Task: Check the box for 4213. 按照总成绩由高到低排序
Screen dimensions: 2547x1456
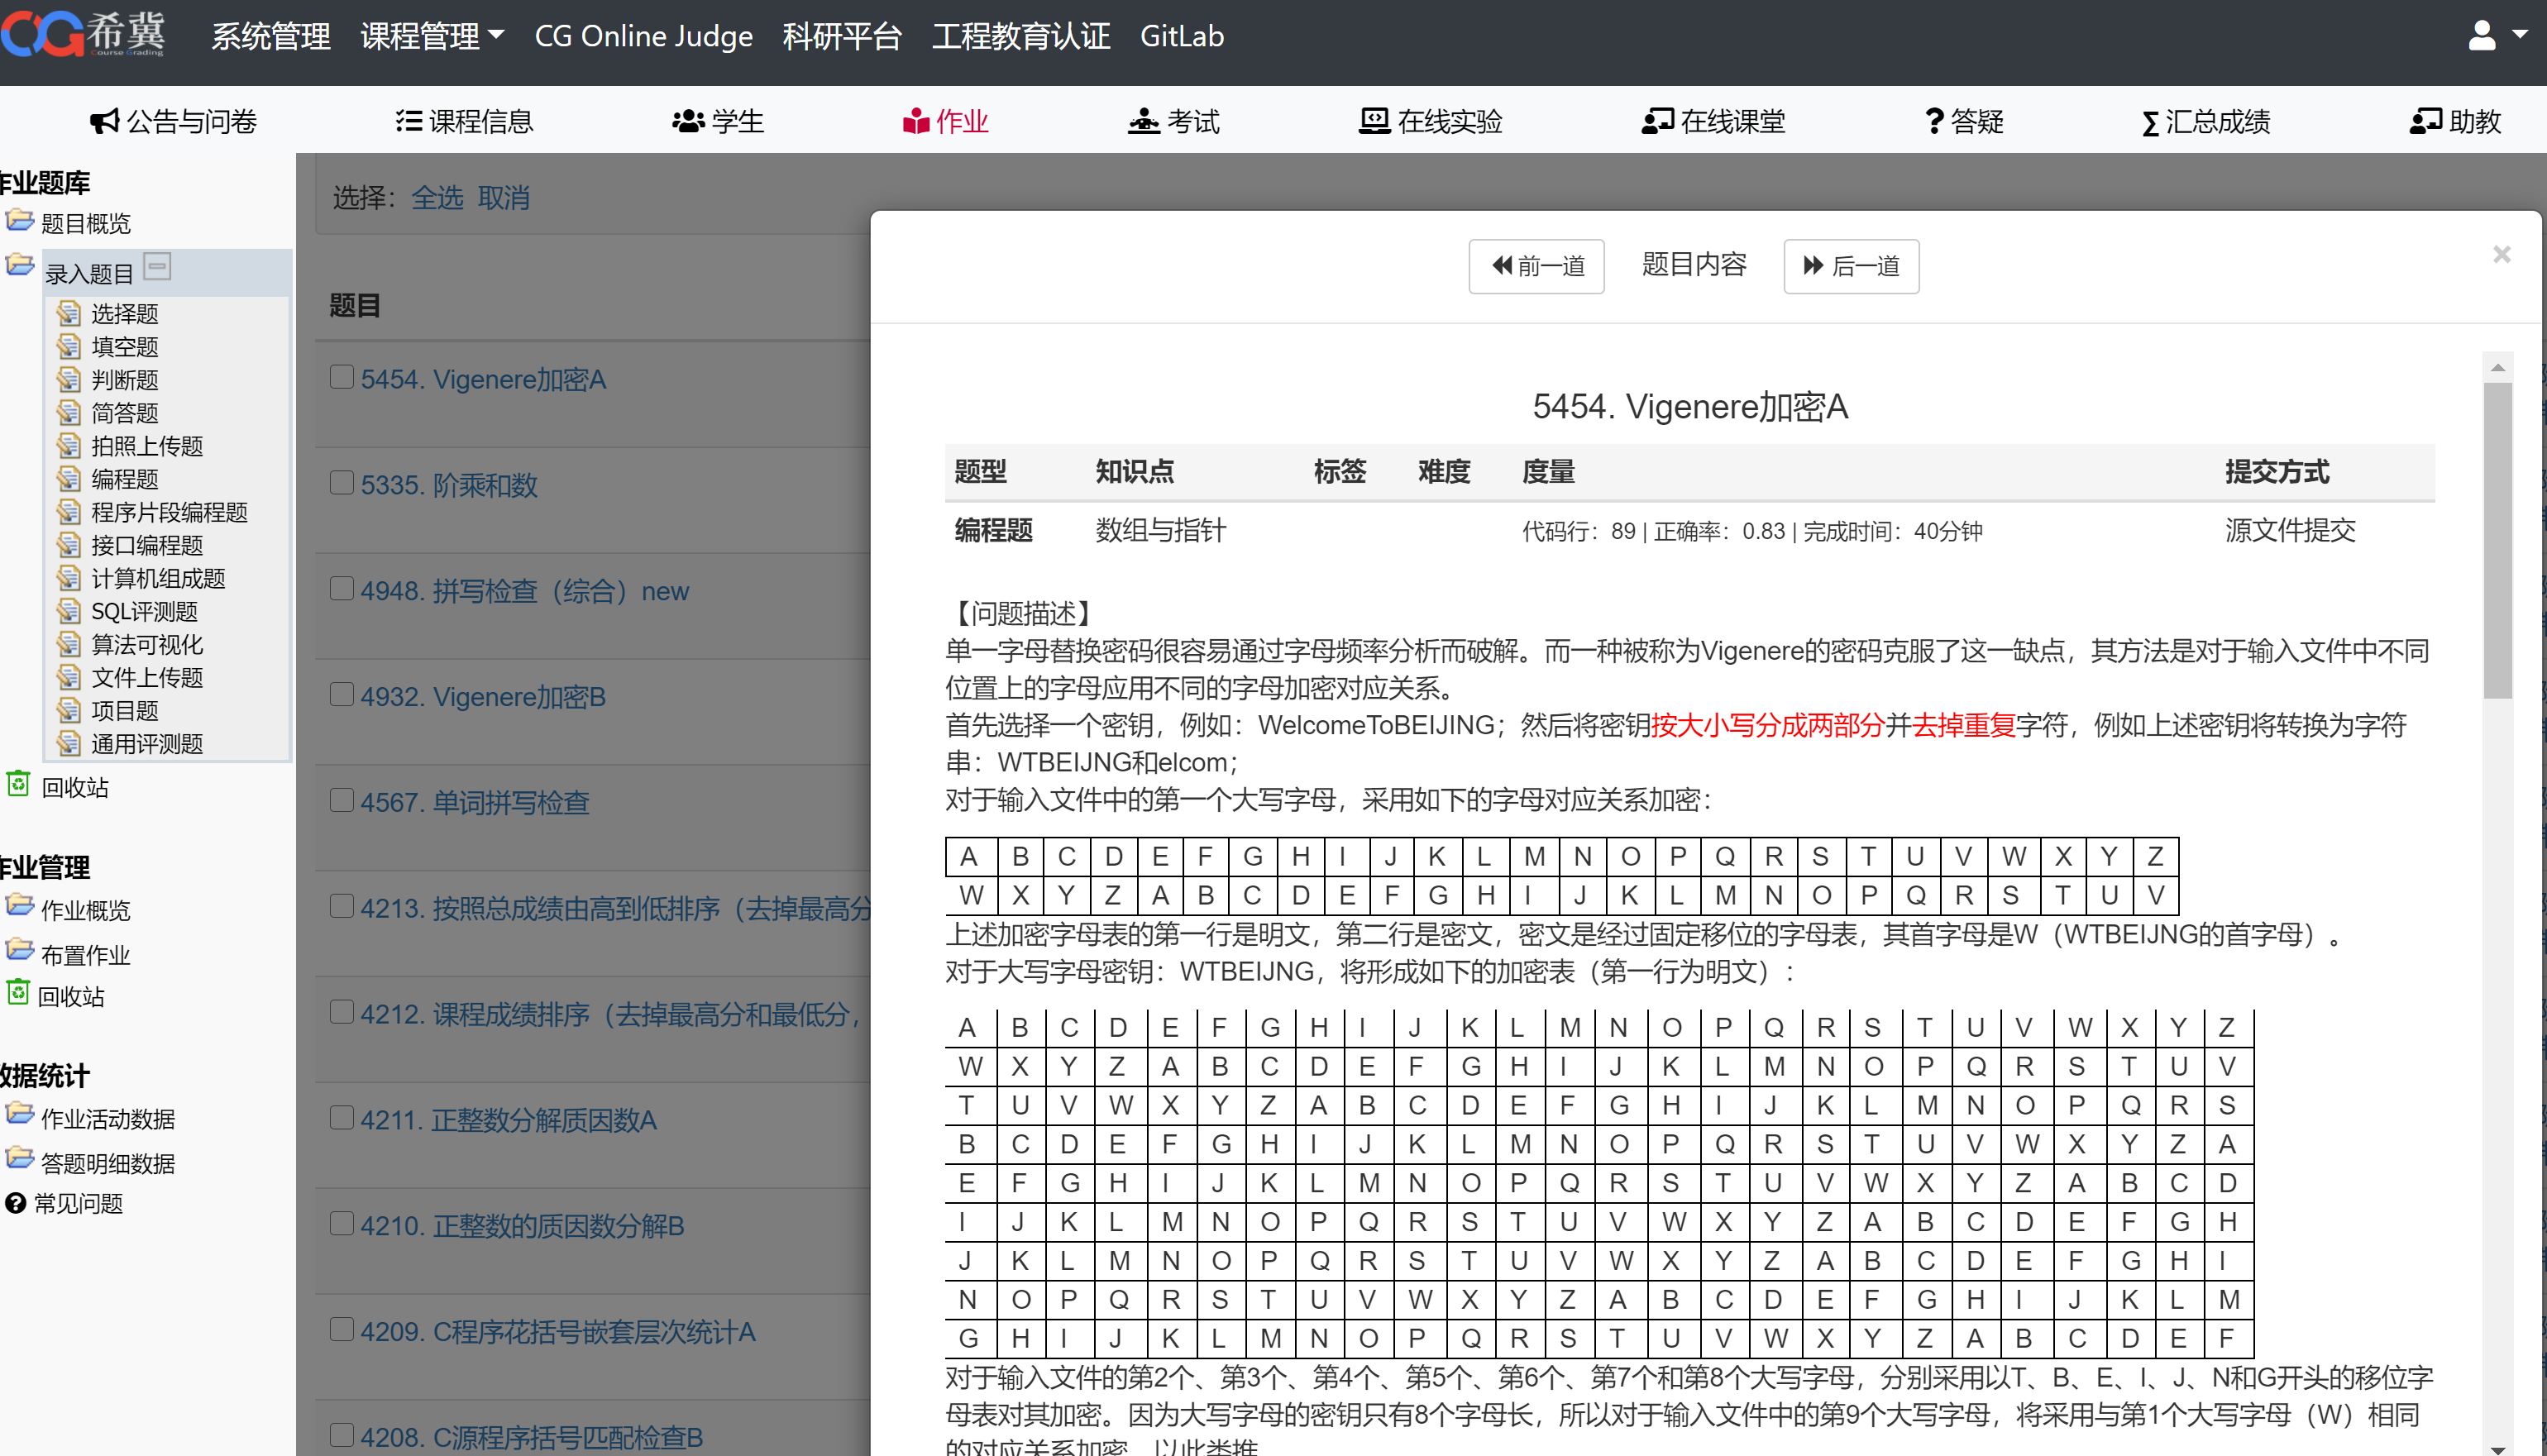Action: tap(342, 906)
